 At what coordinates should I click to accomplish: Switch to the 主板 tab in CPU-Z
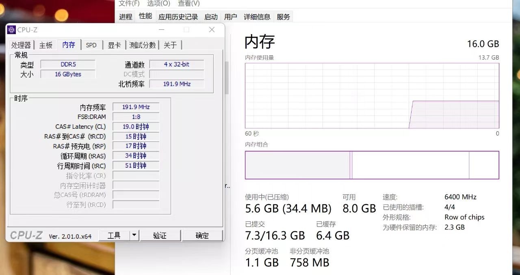[46, 45]
